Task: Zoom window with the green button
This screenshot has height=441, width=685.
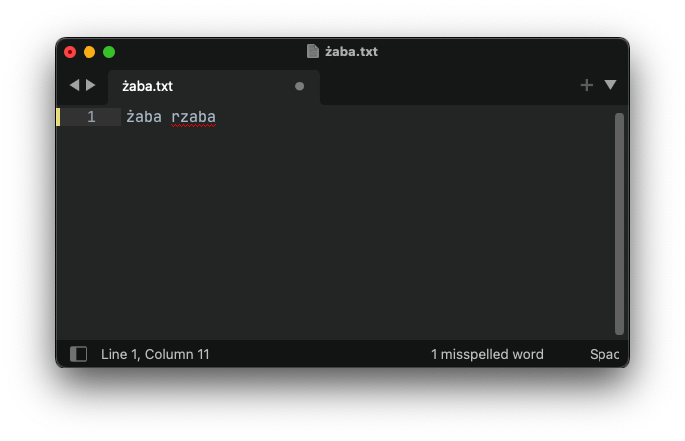Action: pyautogui.click(x=109, y=52)
